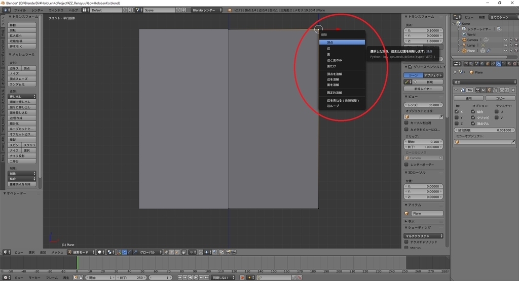Toggle mirror axis Z checkbox
This screenshot has width=519, height=281.
[457, 124]
